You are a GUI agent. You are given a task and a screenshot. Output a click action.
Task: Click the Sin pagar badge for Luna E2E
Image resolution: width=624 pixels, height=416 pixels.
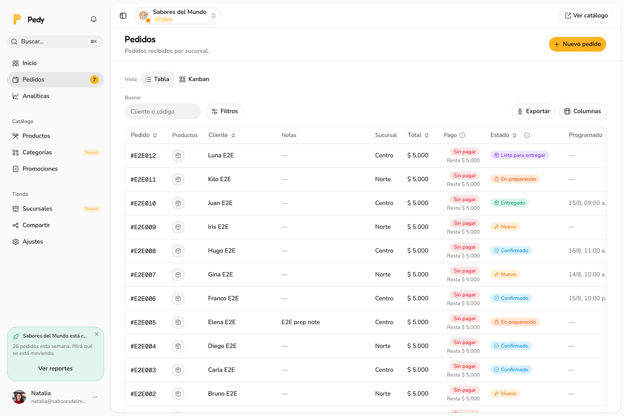coord(464,152)
